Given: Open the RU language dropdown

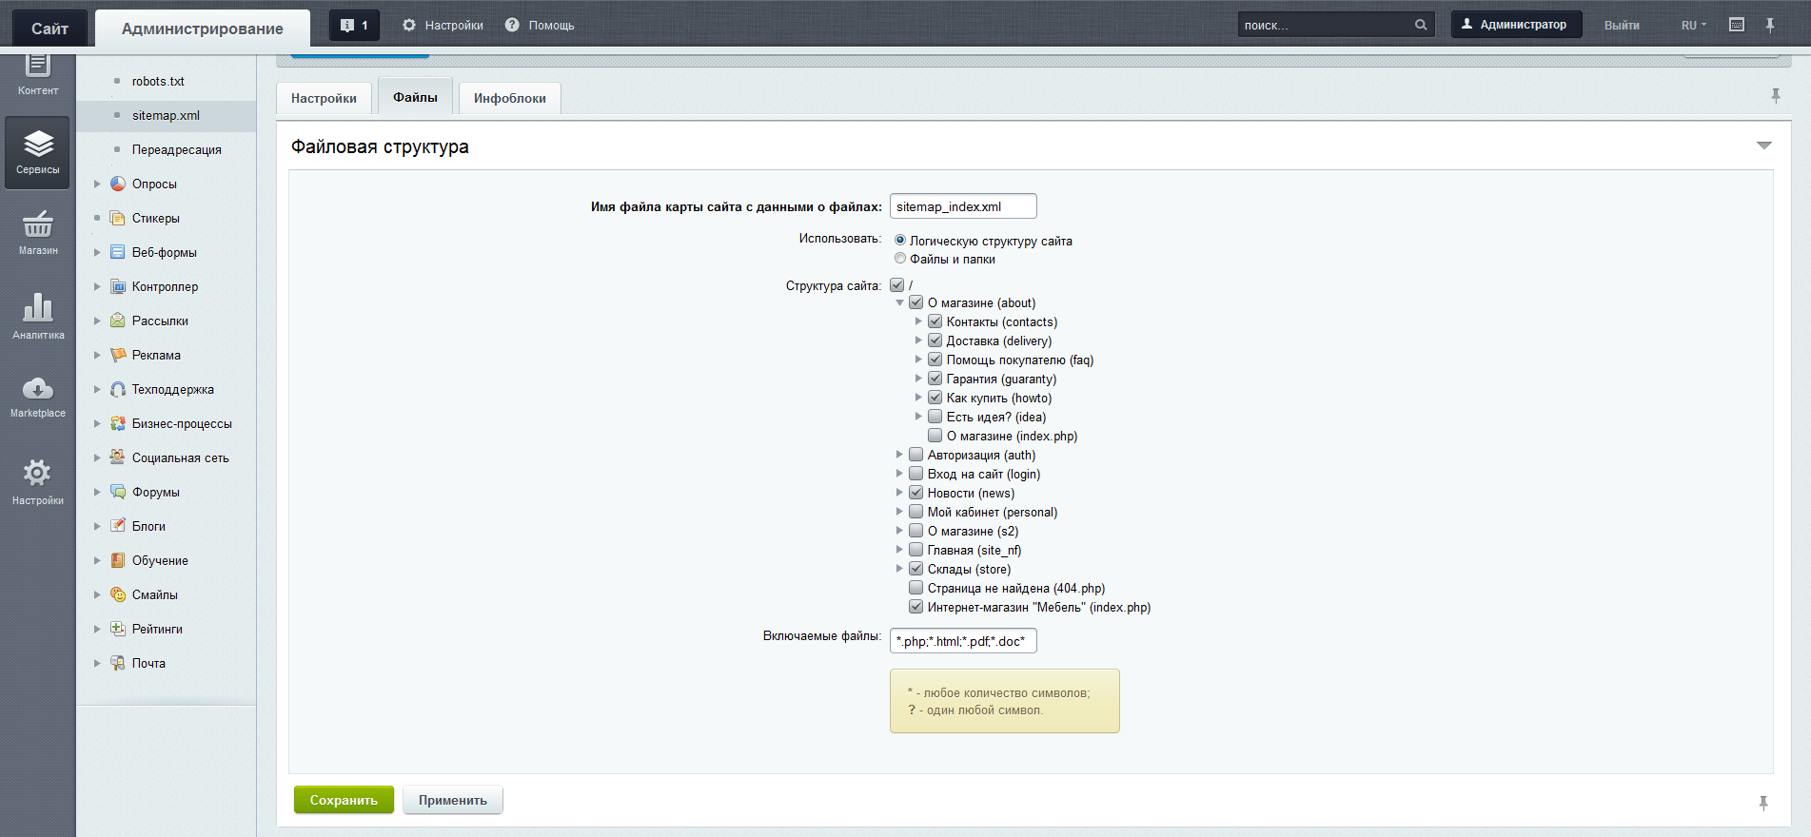Looking at the screenshot, I should (1694, 26).
